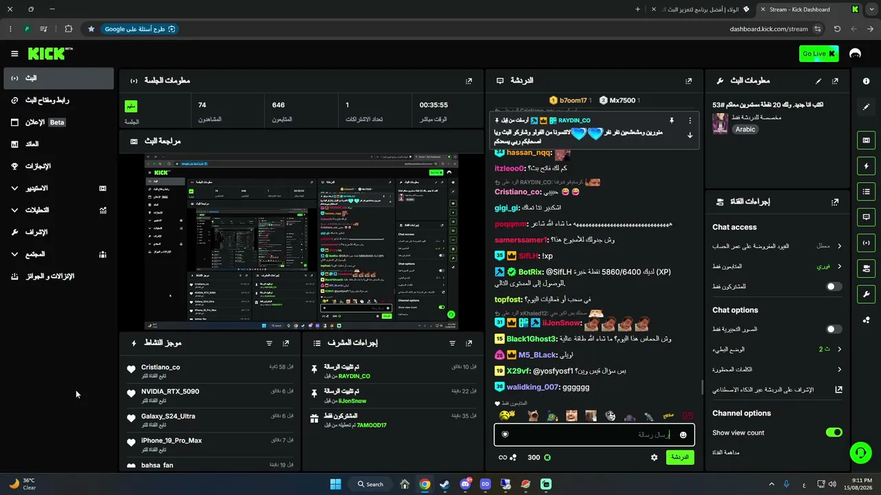Screen dimensions: 881x495
Task: Open الإشراف in the sidebar
Action: click(x=59, y=232)
